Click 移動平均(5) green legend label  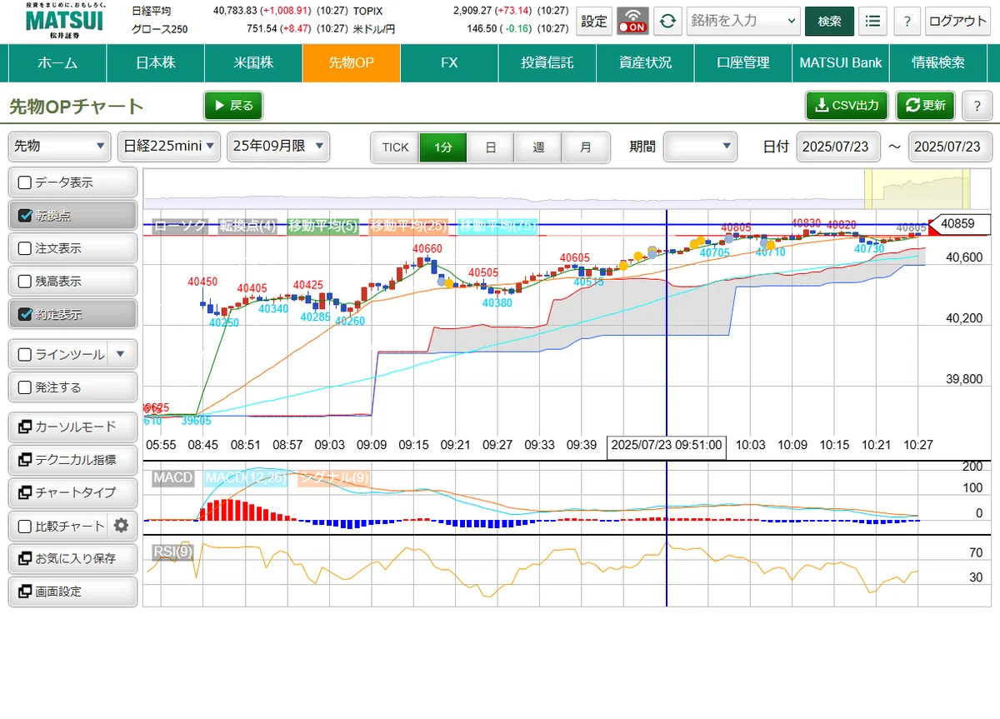pos(322,226)
